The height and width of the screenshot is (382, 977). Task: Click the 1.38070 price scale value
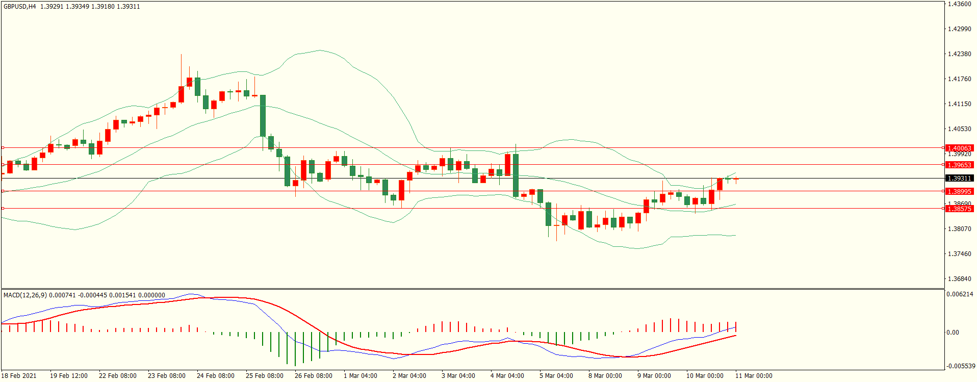[x=959, y=229]
